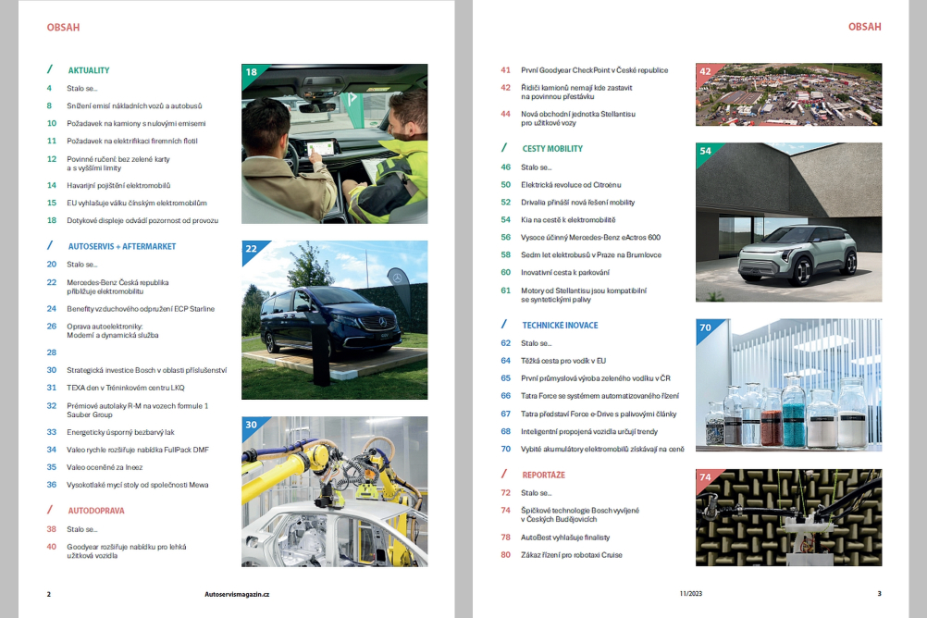927x618 pixels.
Task: Select the TECHNICKÉ INOVACE section heading
Action: [x=560, y=326]
